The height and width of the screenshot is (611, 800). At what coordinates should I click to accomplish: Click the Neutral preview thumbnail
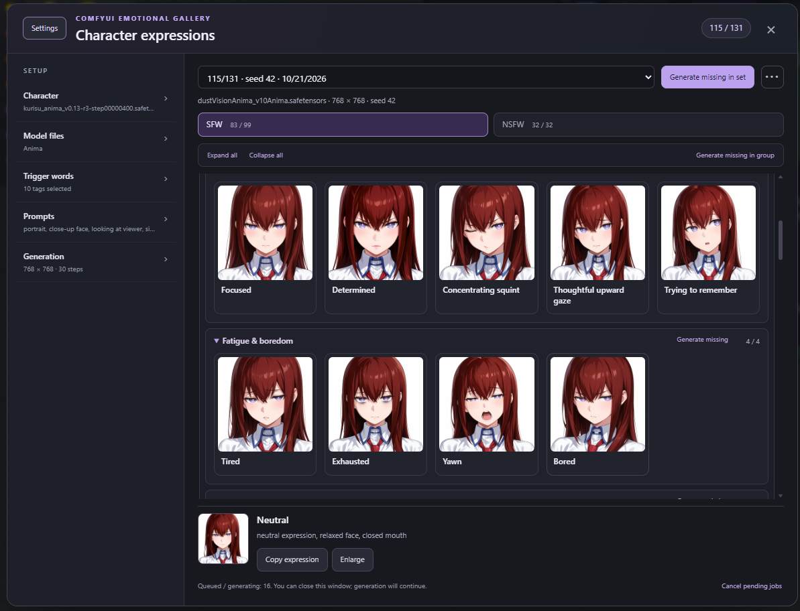click(223, 539)
